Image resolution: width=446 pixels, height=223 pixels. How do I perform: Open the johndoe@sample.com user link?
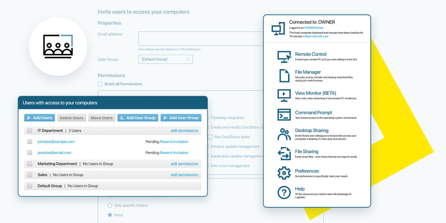click(56, 142)
